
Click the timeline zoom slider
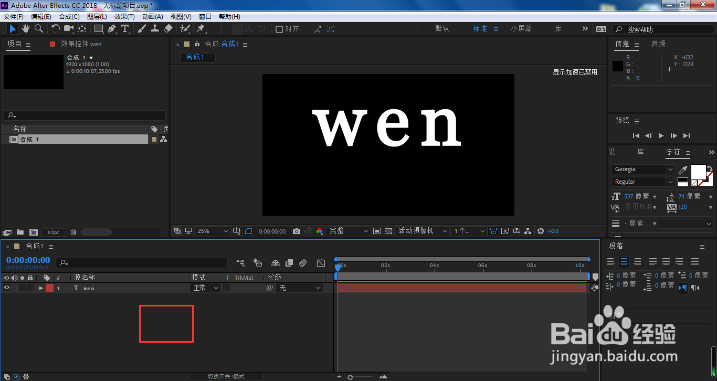(x=361, y=377)
